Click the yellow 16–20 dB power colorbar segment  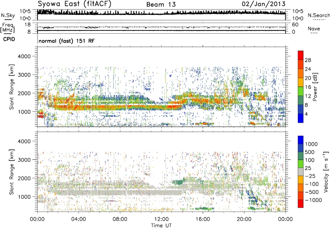301,82
